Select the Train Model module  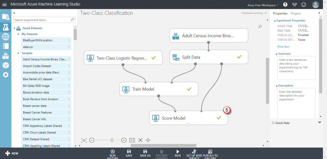point(159,89)
